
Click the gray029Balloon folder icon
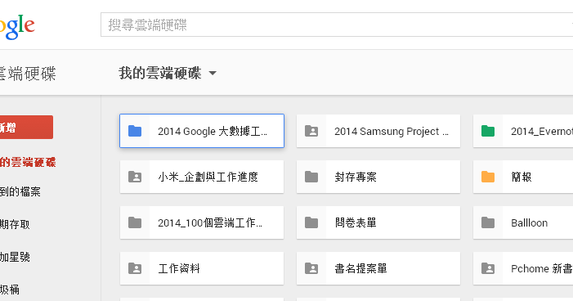pos(488,222)
